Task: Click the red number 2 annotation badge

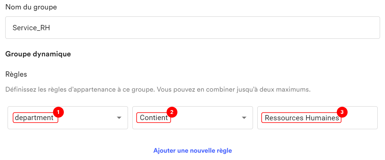Action: click(x=172, y=112)
